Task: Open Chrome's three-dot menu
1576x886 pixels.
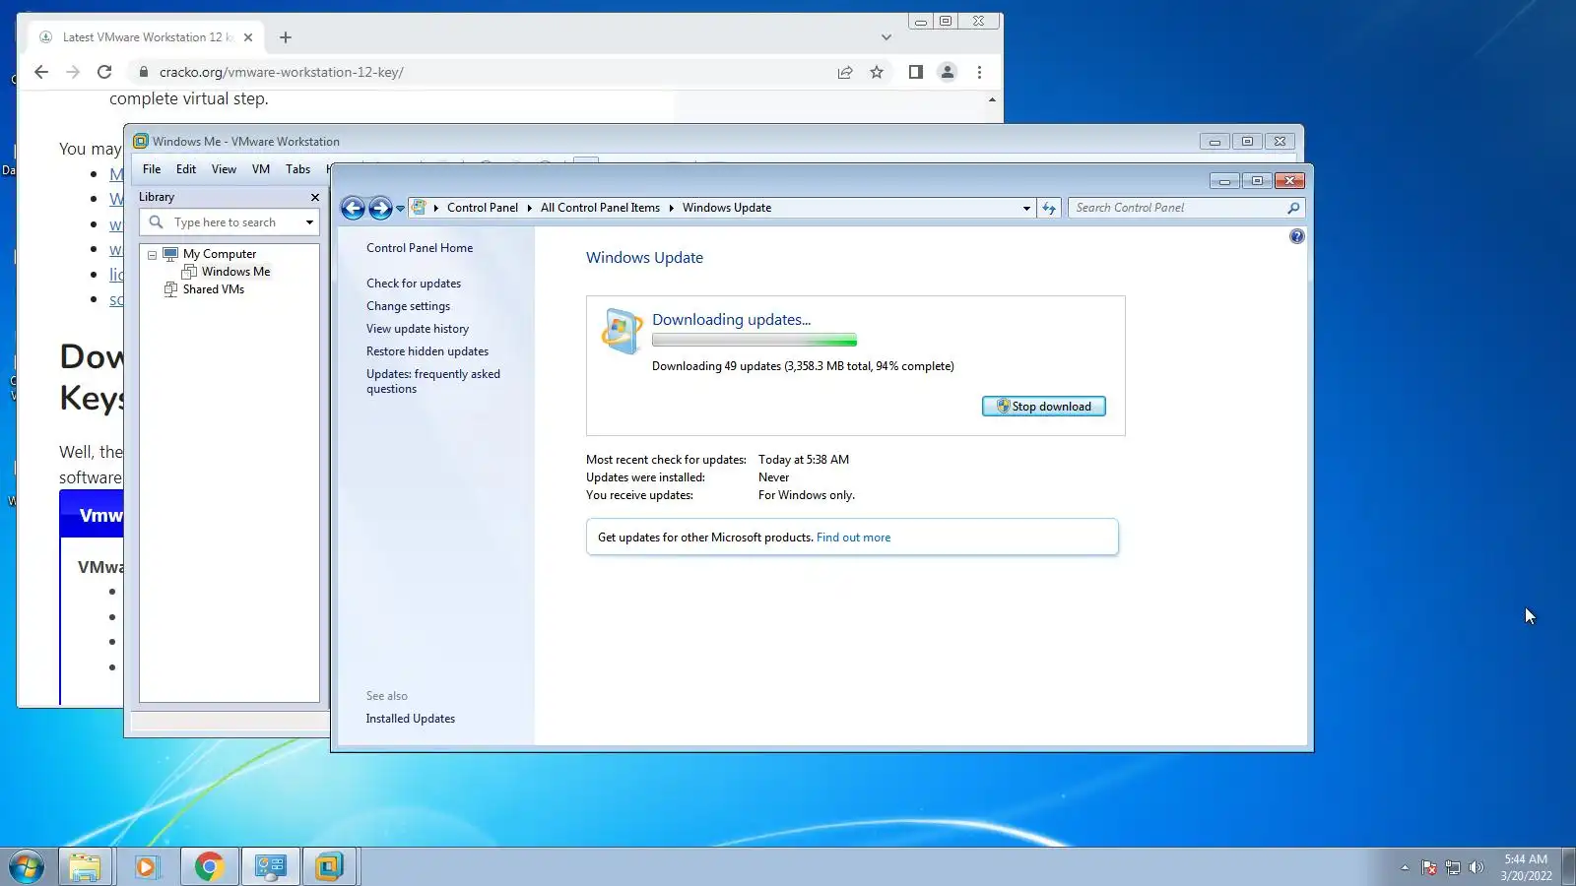Action: pos(979,72)
